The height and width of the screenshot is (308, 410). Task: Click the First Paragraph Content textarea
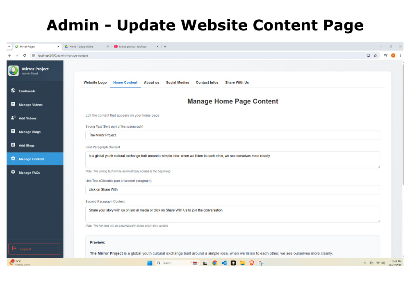(232, 160)
